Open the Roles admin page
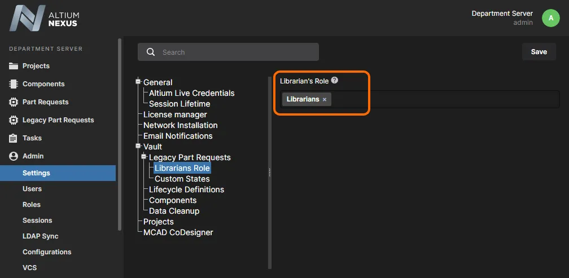Image resolution: width=569 pixels, height=278 pixels. (32, 205)
